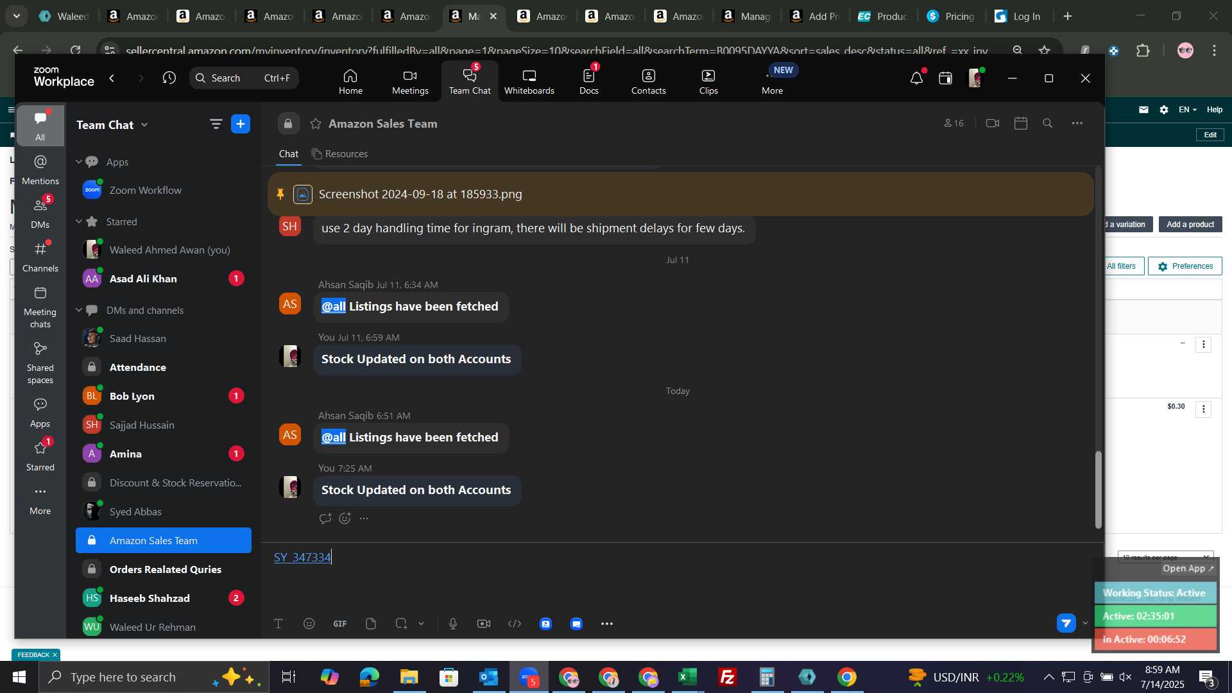
Task: Open DMs in the sidebar
Action: 40,214
